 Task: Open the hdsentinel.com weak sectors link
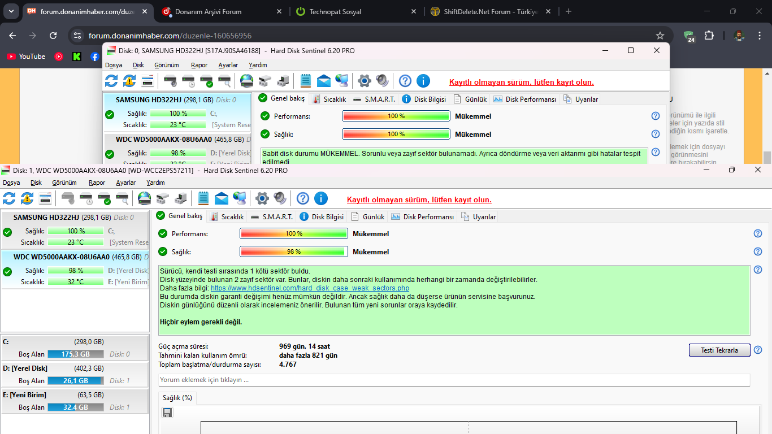tap(310, 288)
